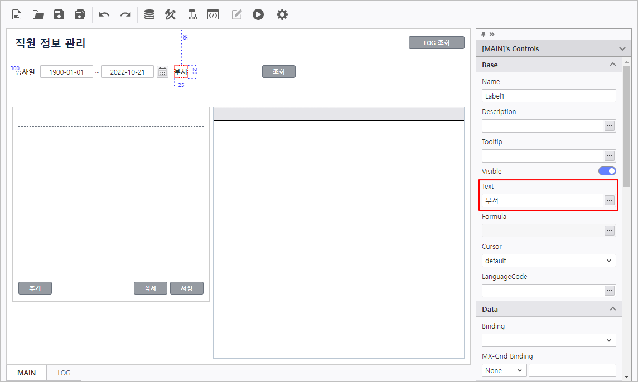This screenshot has height=382, width=638.
Task: Open settings with the gear icon
Action: [x=282, y=15]
